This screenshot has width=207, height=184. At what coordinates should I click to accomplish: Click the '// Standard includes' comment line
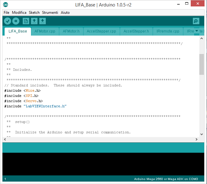[63, 86]
